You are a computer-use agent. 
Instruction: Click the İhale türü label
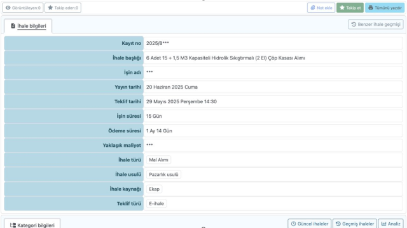click(x=130, y=160)
